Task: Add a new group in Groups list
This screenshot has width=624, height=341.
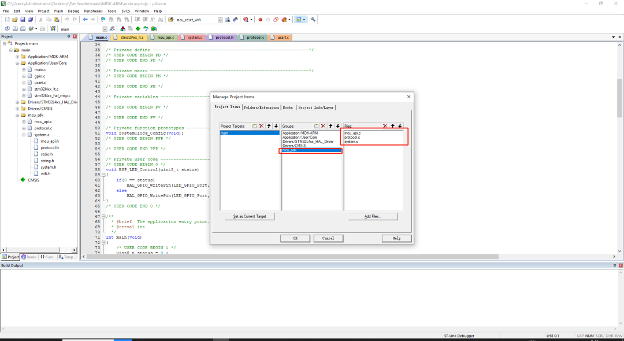Action: 316,126
